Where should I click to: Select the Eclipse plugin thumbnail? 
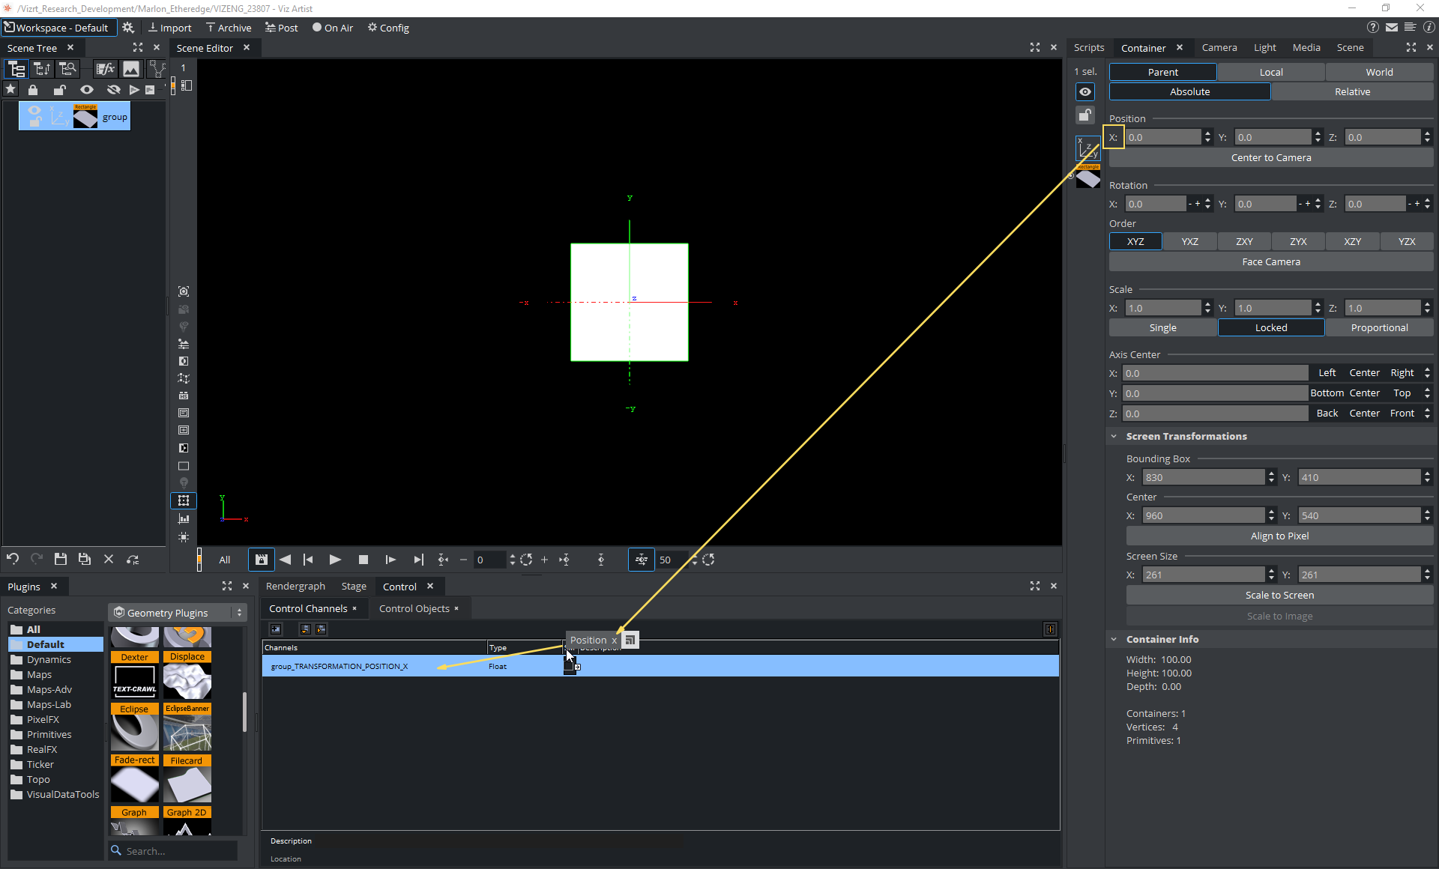pos(135,727)
